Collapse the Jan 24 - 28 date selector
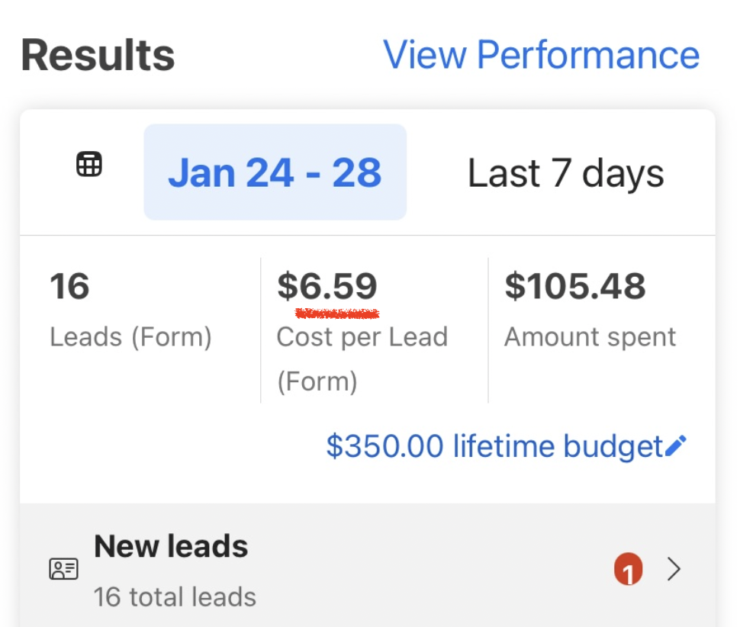The width and height of the screenshot is (740, 627). coord(275,172)
